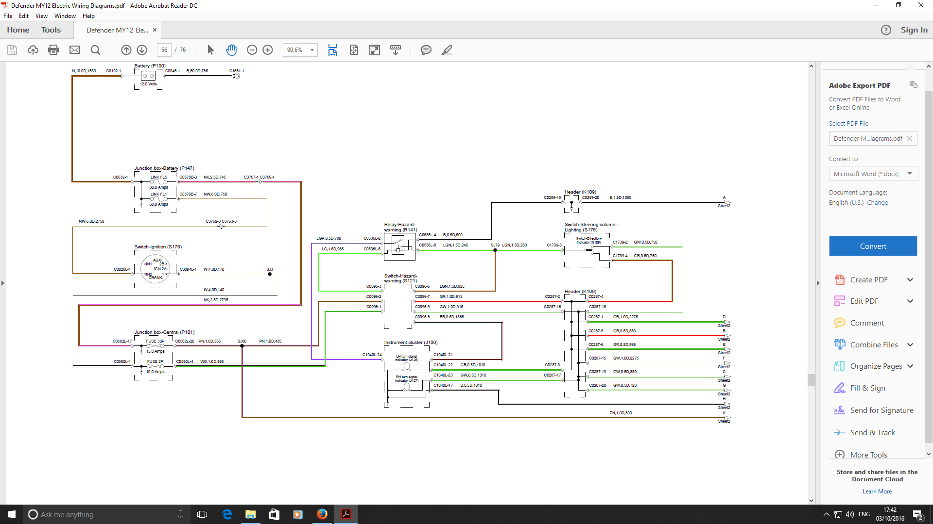Collapse the right tools pane arrow
Screen dimensions: 933x524
click(818, 283)
